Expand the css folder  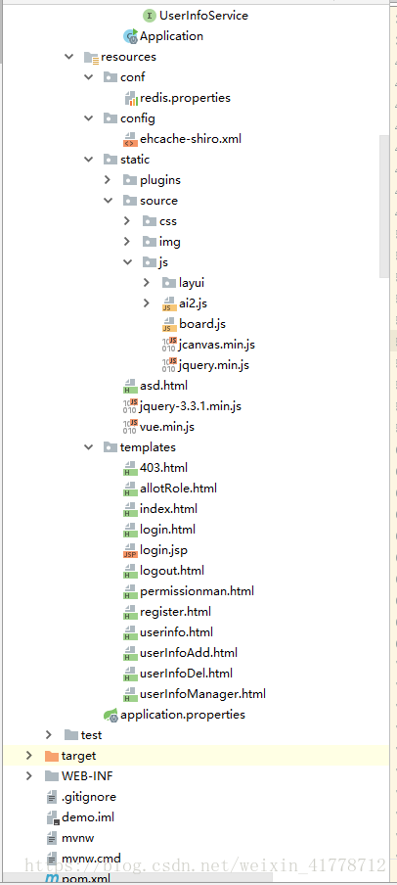tap(127, 221)
